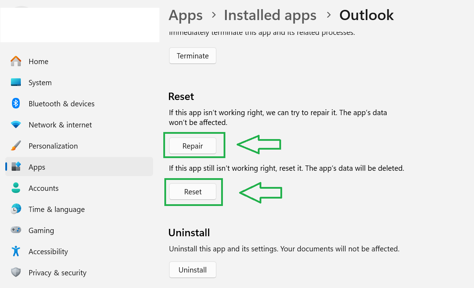Click the Uninstall section heading

tap(189, 232)
